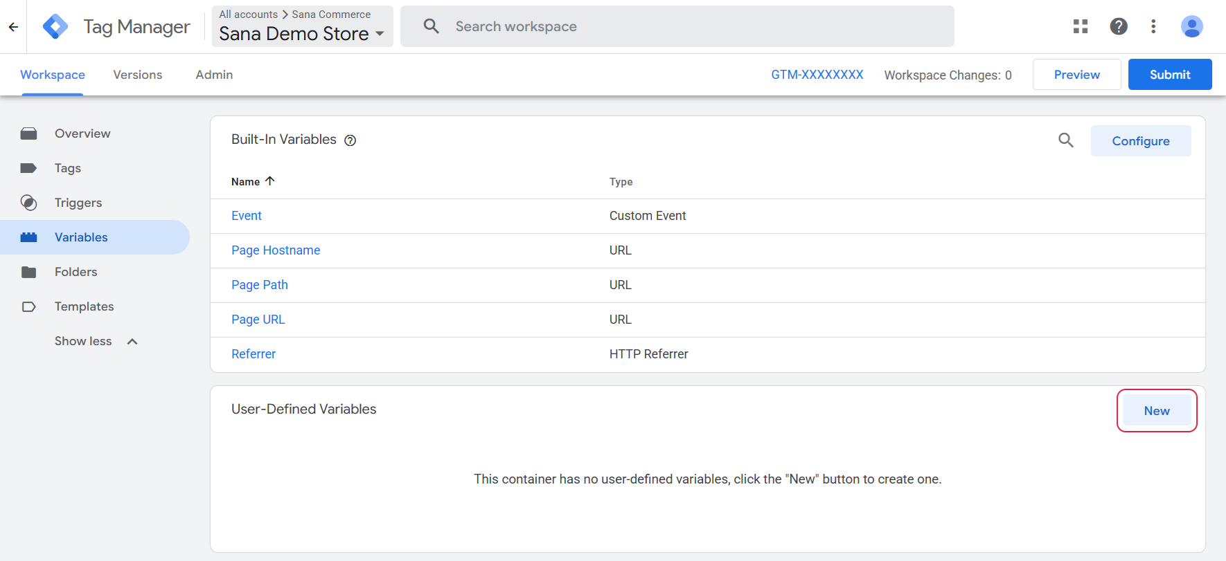The image size is (1226, 561).
Task: Open the help question mark icon
Action: [x=1119, y=26]
